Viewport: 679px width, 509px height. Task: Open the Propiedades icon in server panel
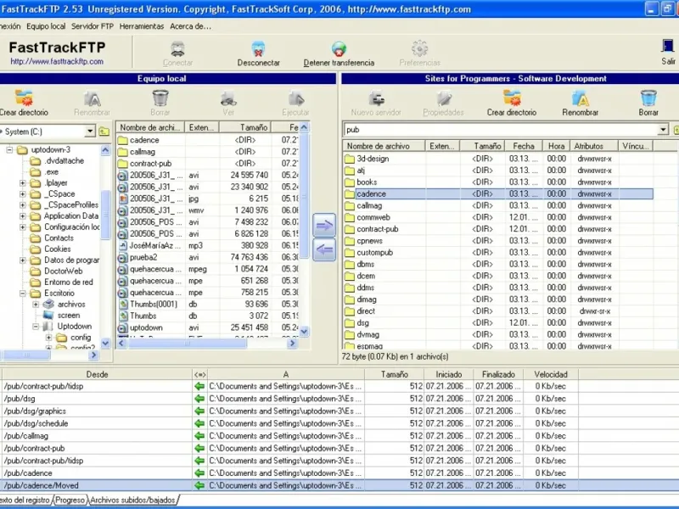click(x=443, y=98)
